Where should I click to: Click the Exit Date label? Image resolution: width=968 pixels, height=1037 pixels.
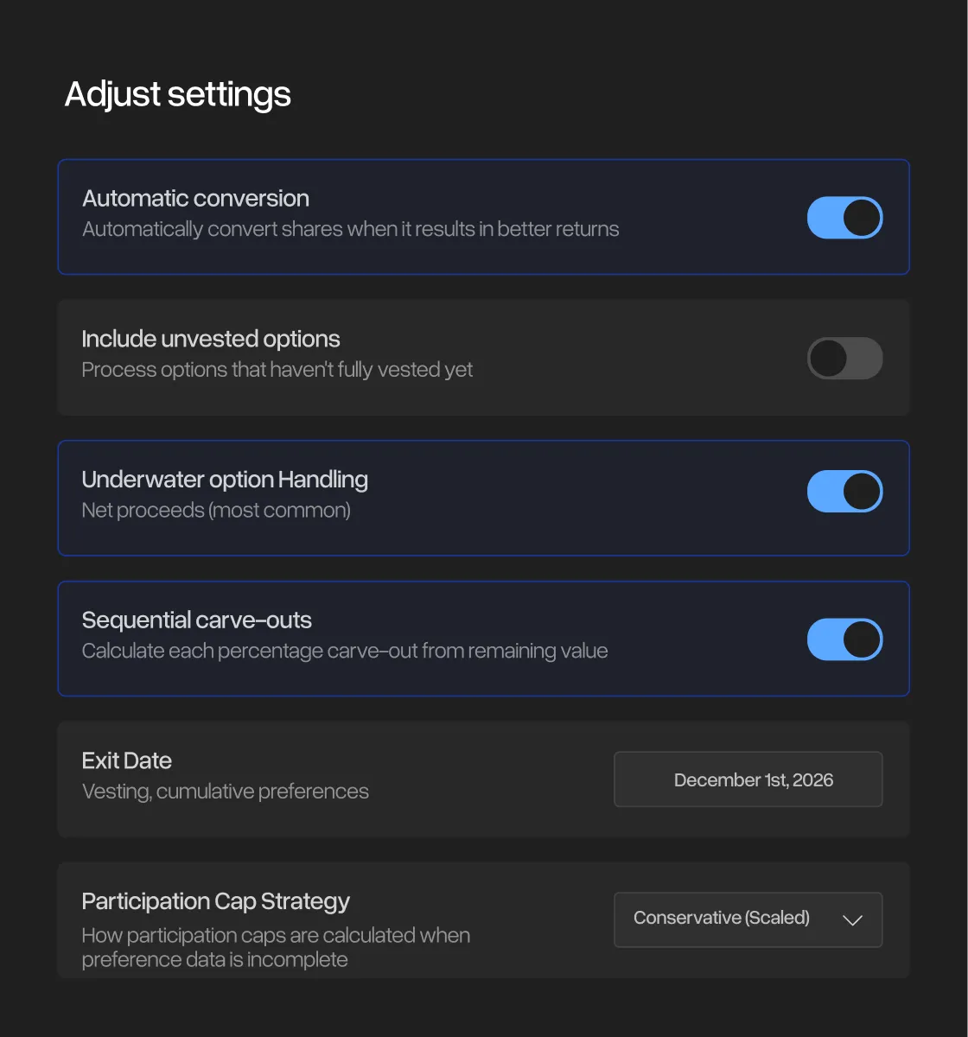click(127, 760)
